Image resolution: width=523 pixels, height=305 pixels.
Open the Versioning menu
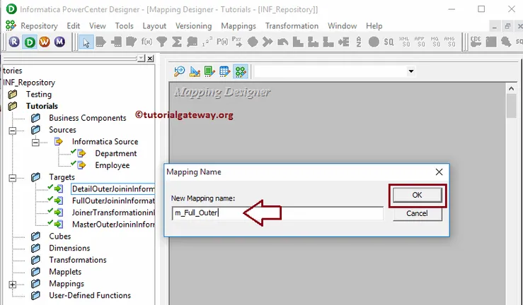(x=193, y=26)
